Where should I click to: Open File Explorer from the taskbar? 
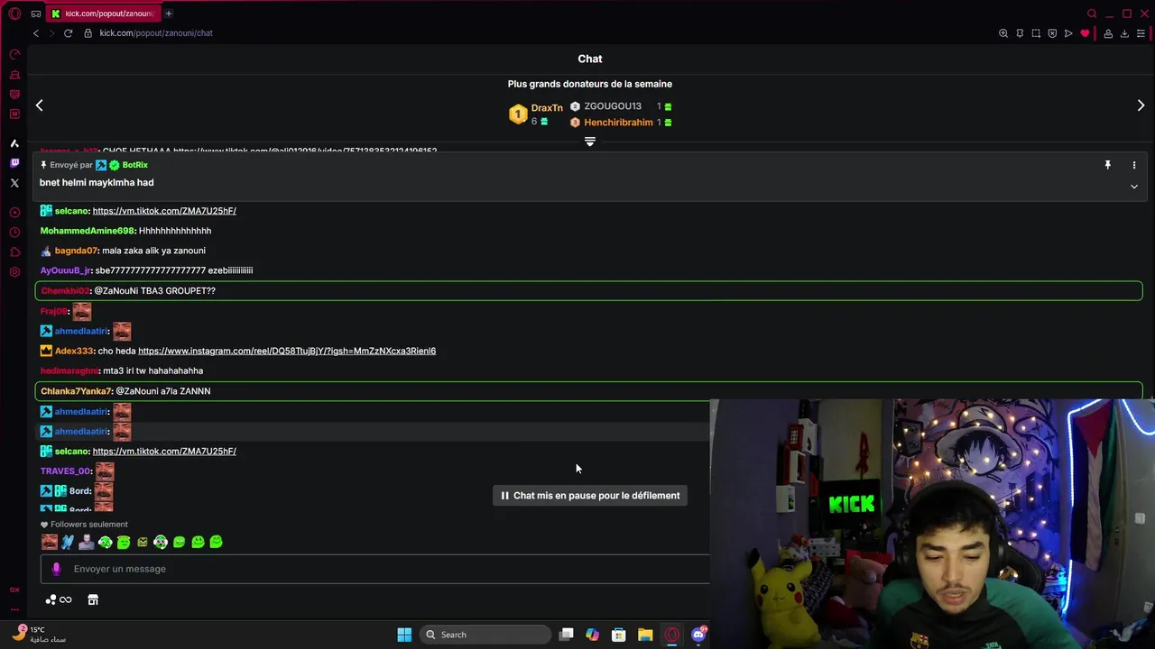pos(645,635)
